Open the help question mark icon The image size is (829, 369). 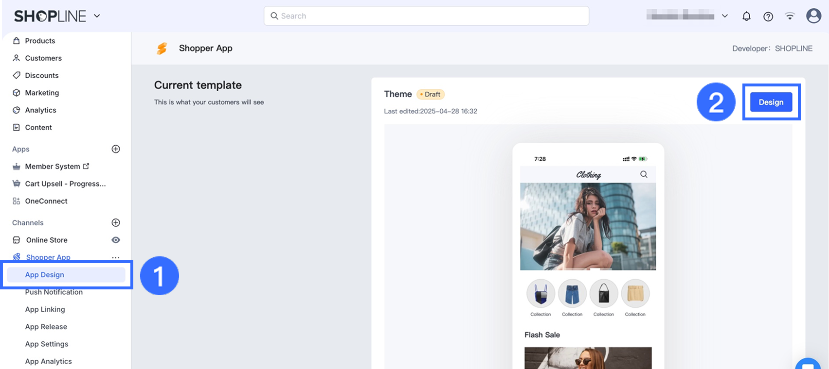[x=768, y=17]
